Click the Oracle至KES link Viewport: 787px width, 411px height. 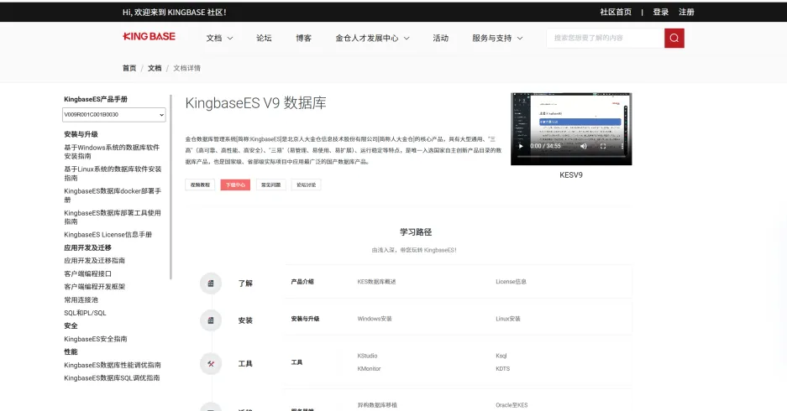click(x=512, y=405)
